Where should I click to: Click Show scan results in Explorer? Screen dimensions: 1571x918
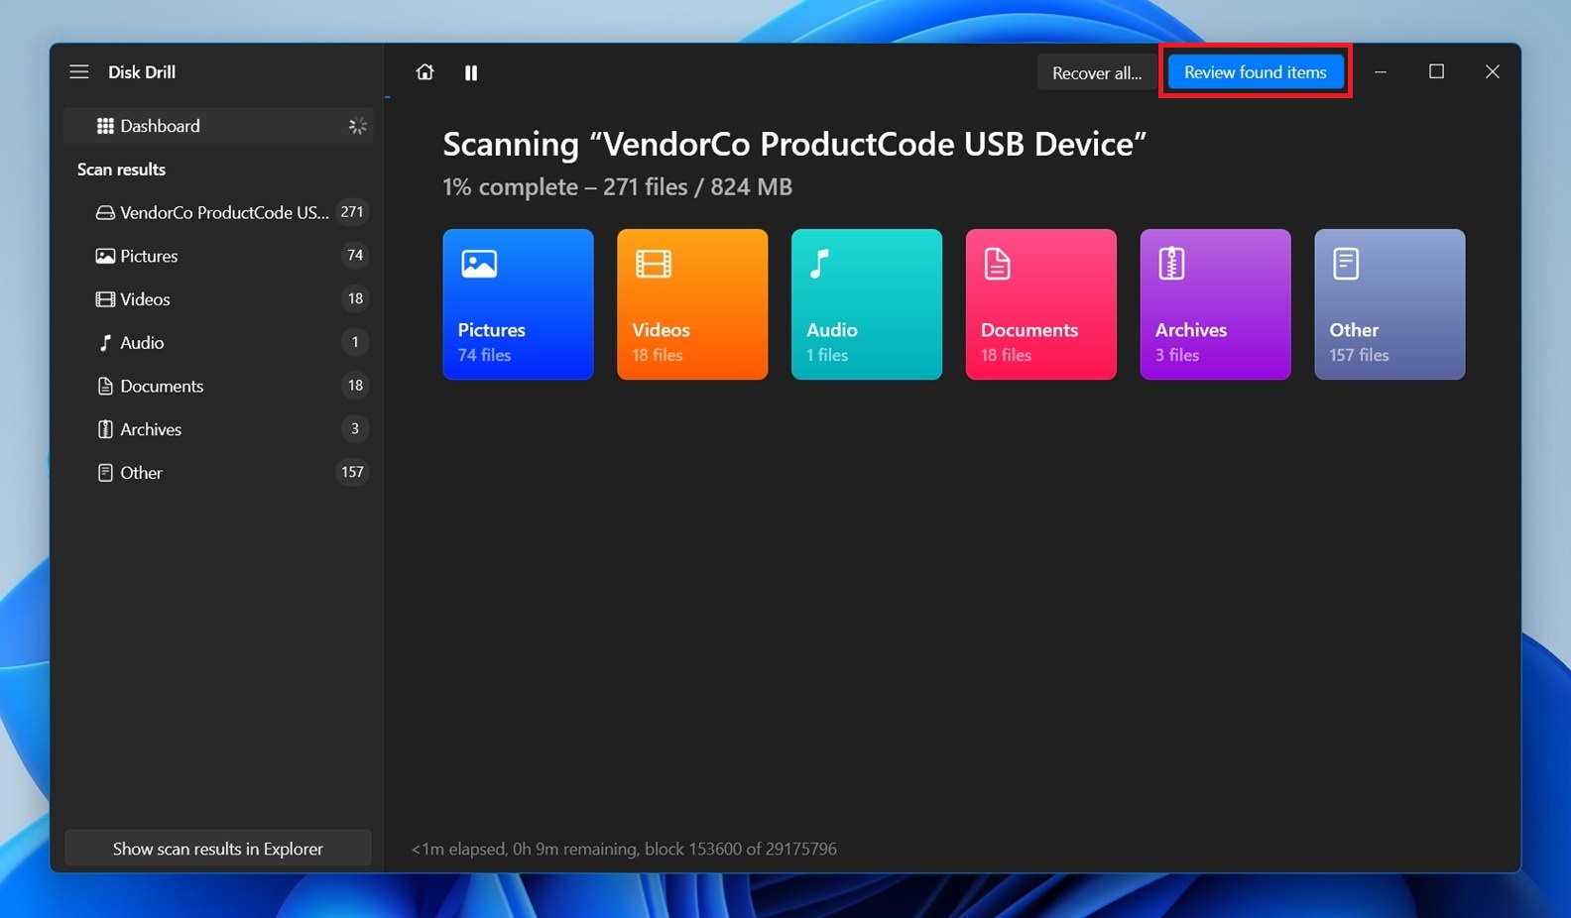point(218,849)
